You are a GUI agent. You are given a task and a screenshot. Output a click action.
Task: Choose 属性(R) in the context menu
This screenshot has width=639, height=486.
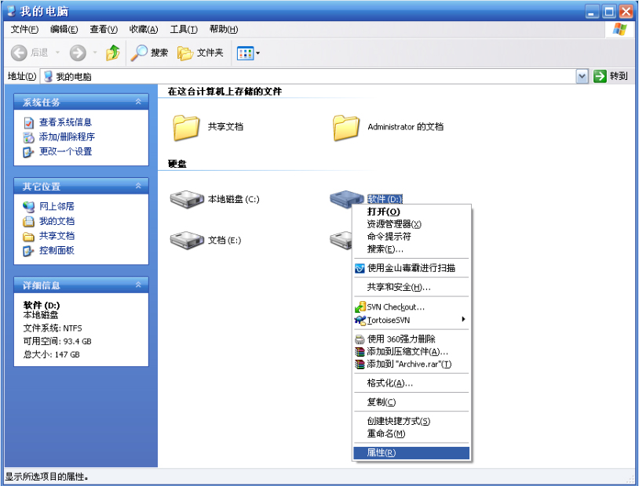[411, 453]
